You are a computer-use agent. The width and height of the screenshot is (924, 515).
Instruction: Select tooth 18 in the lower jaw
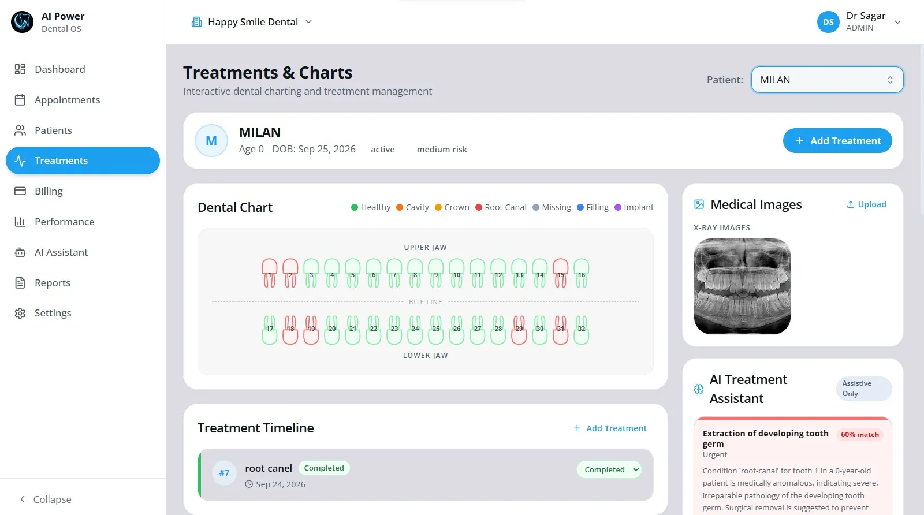pos(290,330)
